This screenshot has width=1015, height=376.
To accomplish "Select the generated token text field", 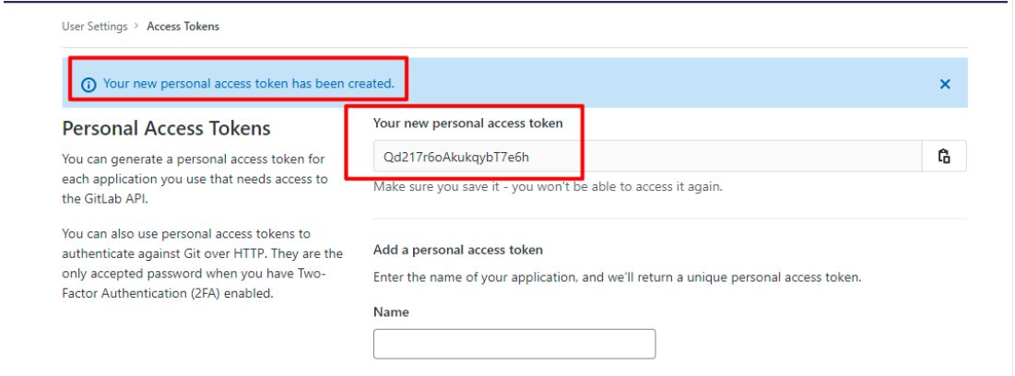I will (645, 157).
